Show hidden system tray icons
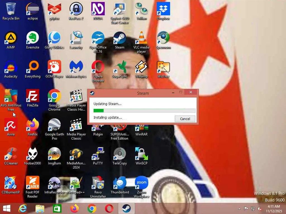Viewport: 286px width, 214px height. coord(239,209)
